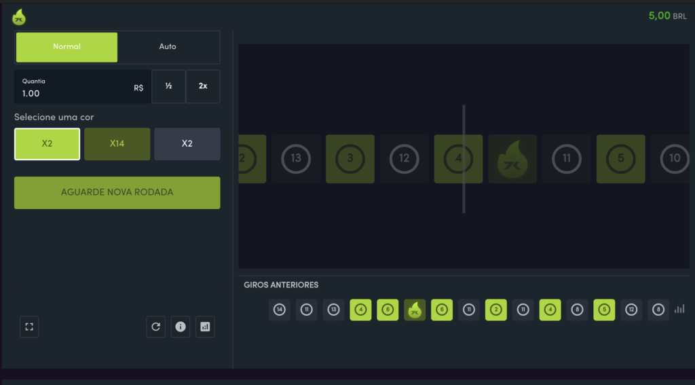The width and height of the screenshot is (695, 385).
Task: Select previous spin result 13
Action: (x=333, y=310)
